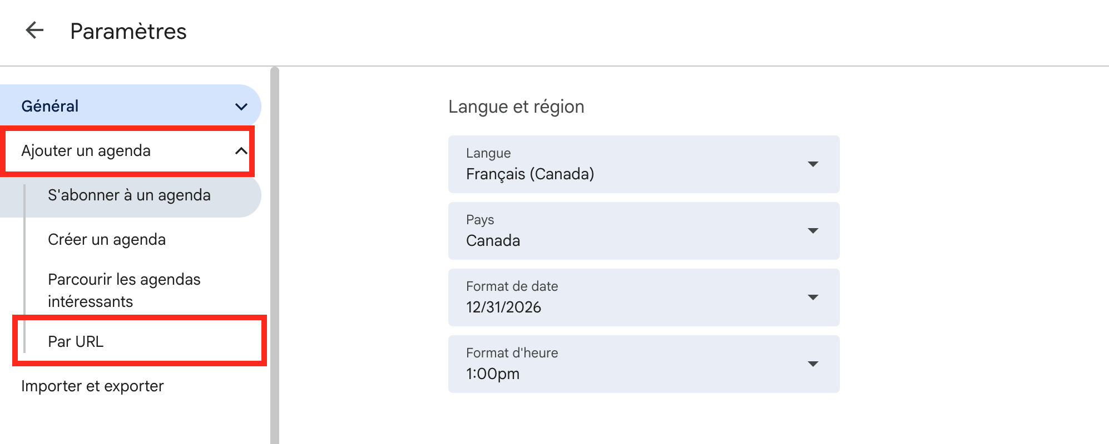Collapse the Ajouter un agenda section
Viewport: 1109px width, 444px height.
[241, 150]
